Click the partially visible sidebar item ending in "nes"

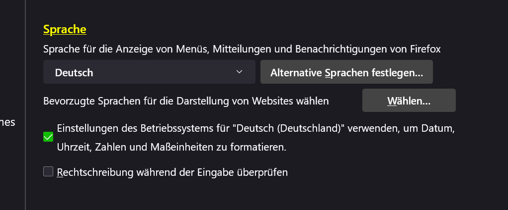[x=7, y=122]
